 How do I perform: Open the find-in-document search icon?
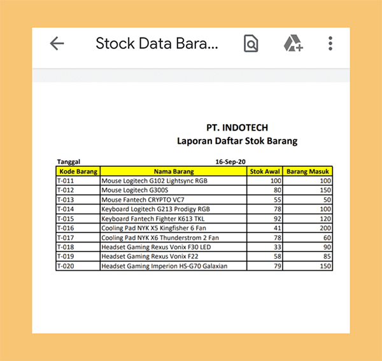251,43
